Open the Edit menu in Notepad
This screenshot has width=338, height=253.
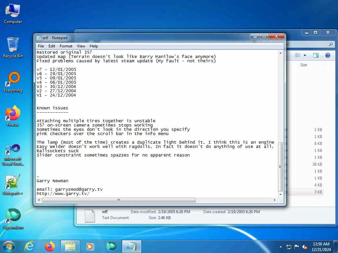(51, 46)
